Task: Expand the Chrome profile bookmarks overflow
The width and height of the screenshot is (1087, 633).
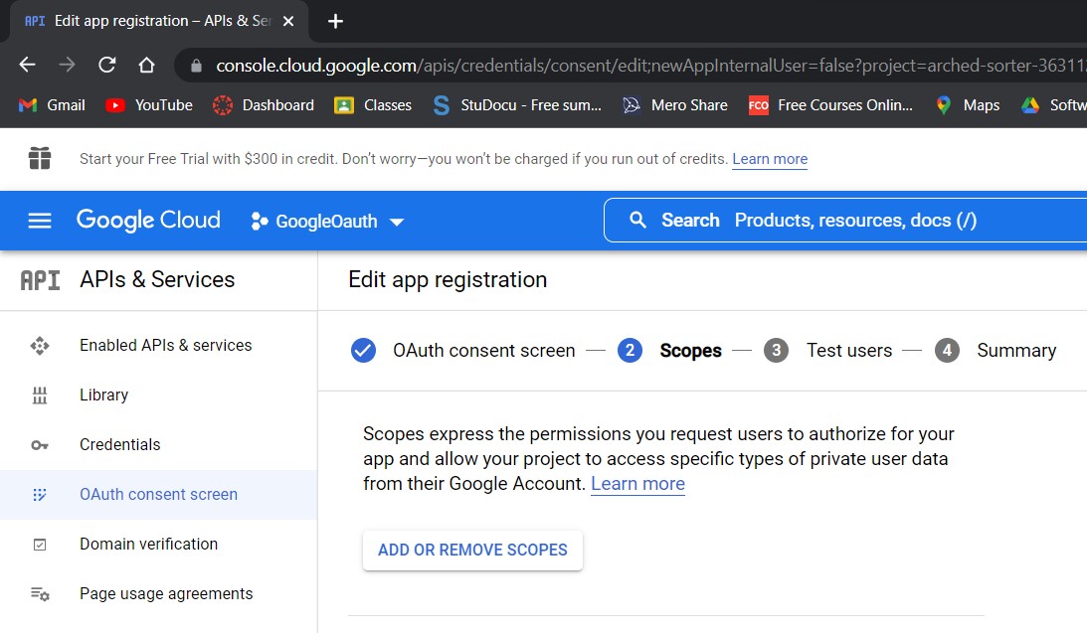Action: 1080,104
